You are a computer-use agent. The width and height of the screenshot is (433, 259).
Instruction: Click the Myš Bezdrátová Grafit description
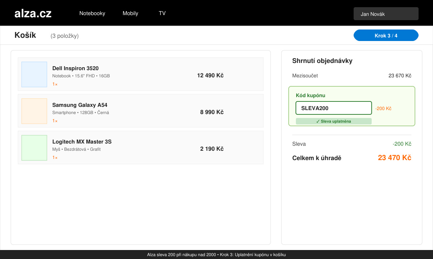tap(76, 149)
